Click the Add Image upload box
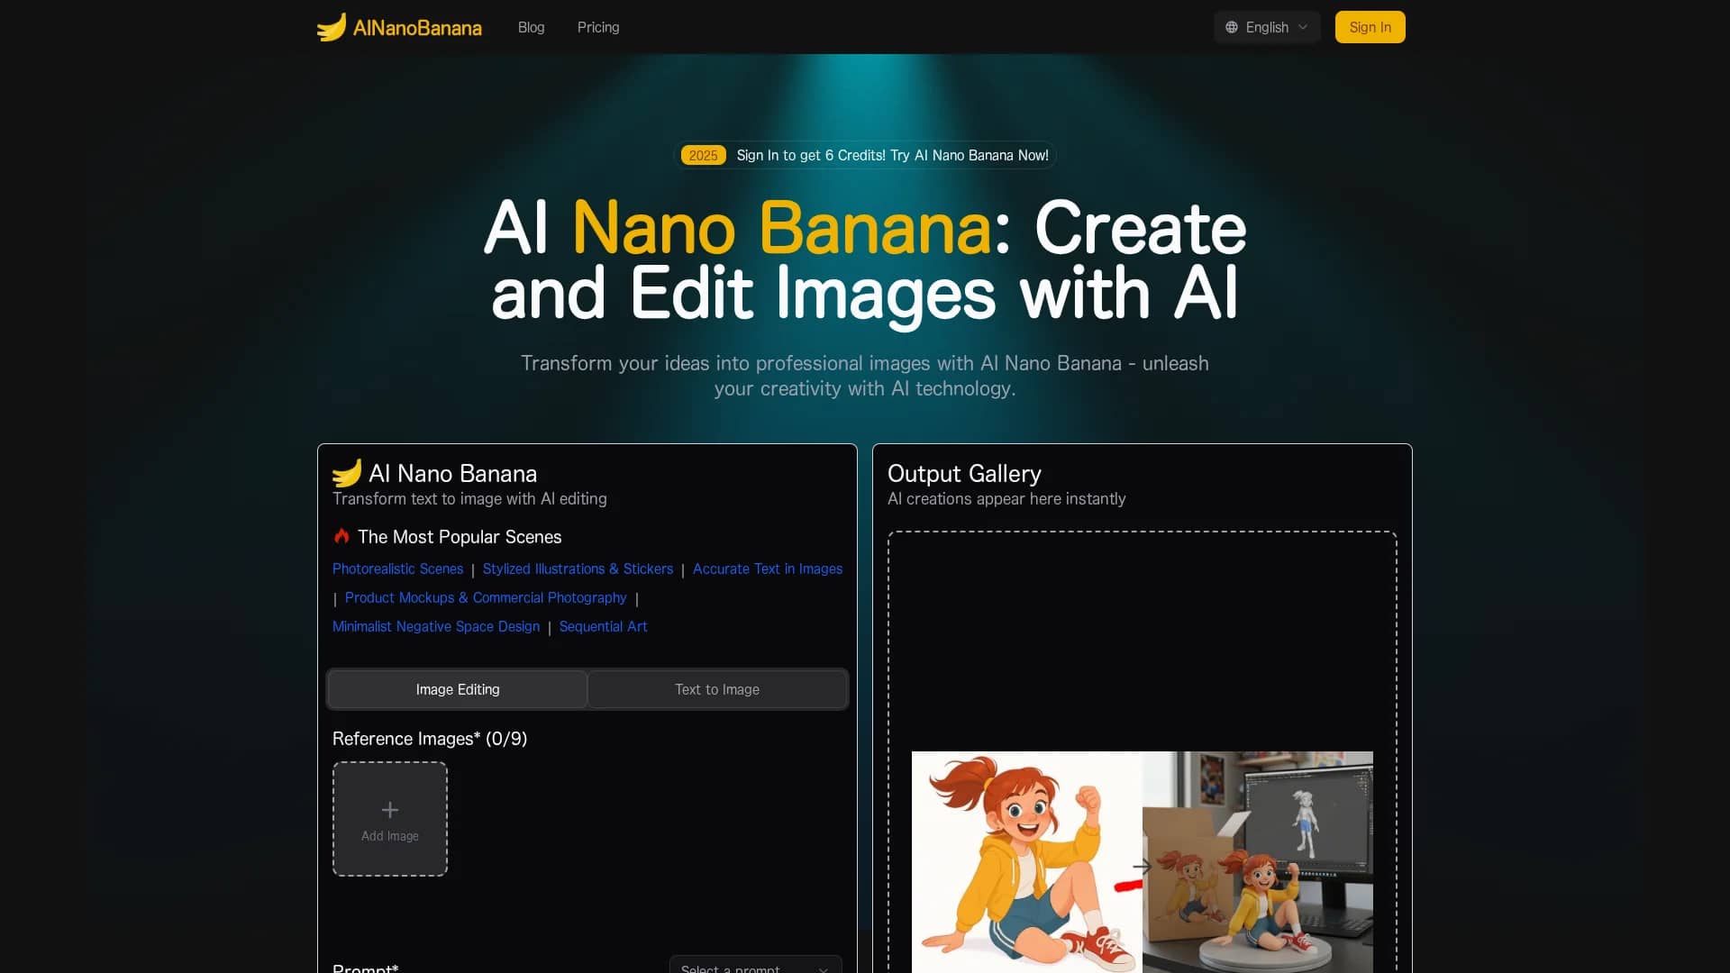 pos(390,819)
